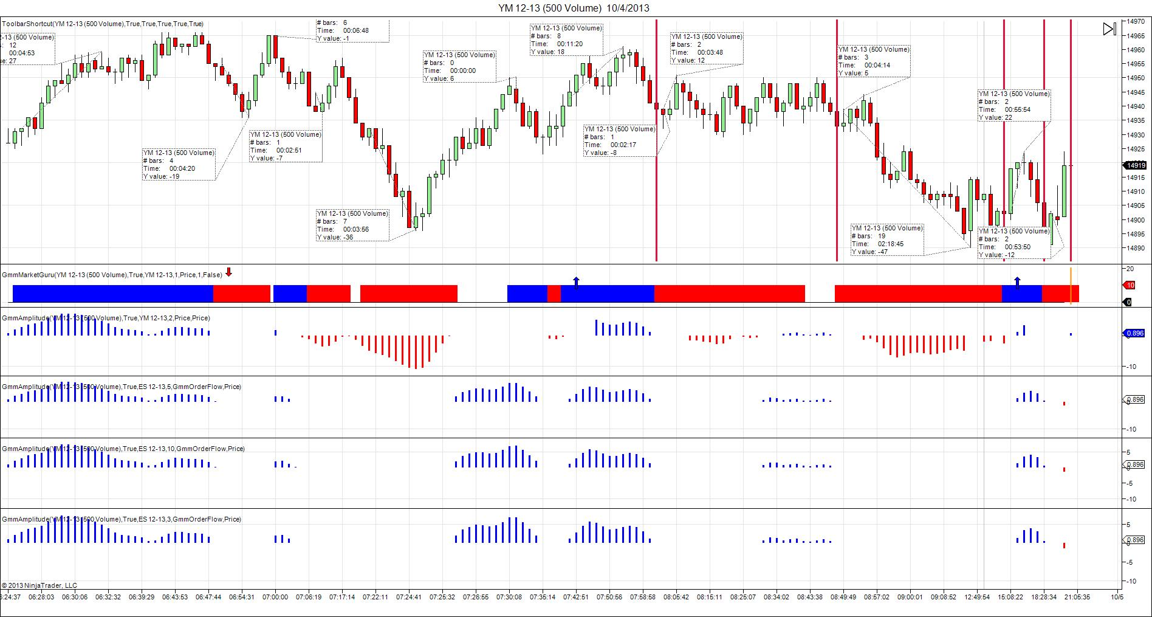Click the leftmost red vertical line on chart
Viewport: 1152px width, 617px height.
(656, 140)
